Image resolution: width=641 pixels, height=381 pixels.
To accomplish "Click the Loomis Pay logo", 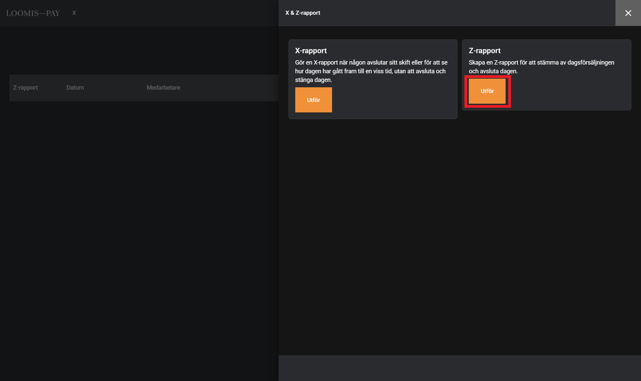I will [33, 13].
